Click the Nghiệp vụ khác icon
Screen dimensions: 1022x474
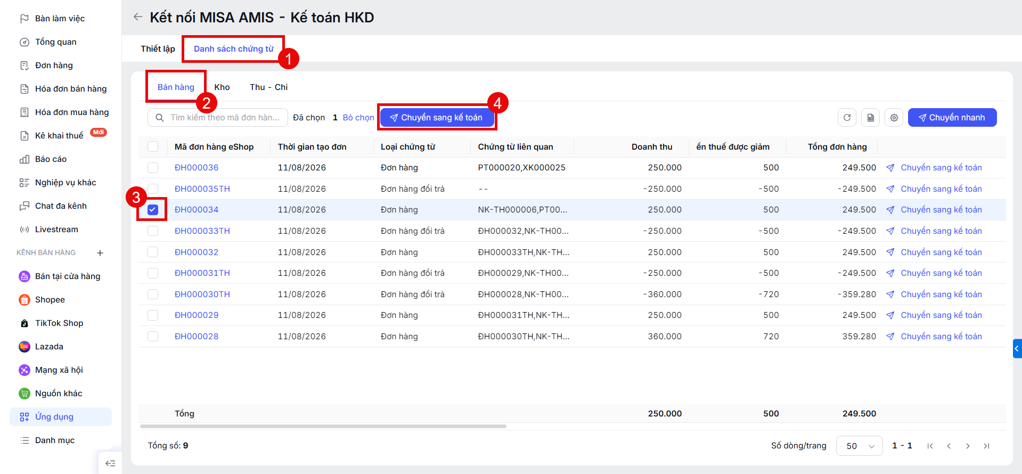point(24,183)
